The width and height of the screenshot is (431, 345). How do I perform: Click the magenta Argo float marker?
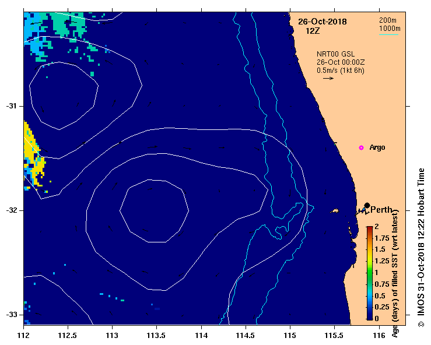pos(361,148)
